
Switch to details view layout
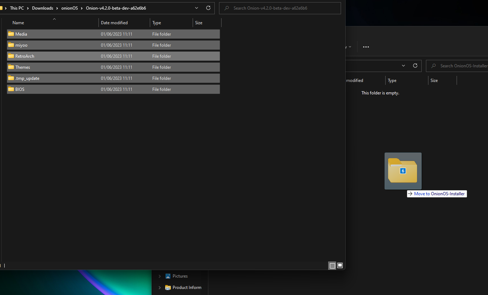pos(332,265)
